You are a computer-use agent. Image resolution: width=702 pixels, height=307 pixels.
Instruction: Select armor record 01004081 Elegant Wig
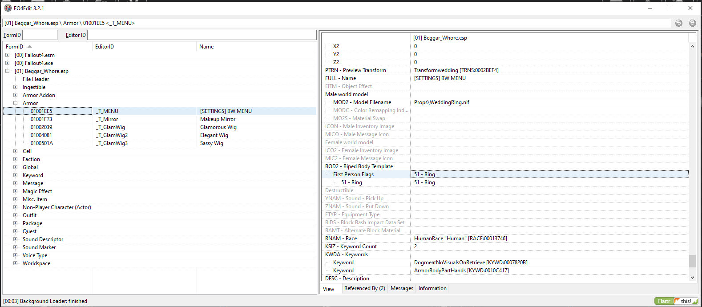[160, 135]
